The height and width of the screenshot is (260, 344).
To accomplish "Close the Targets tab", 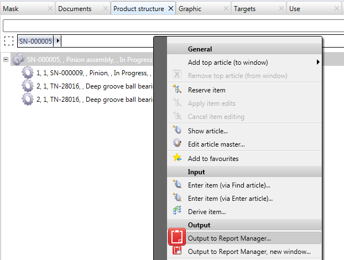I will click(x=282, y=8).
